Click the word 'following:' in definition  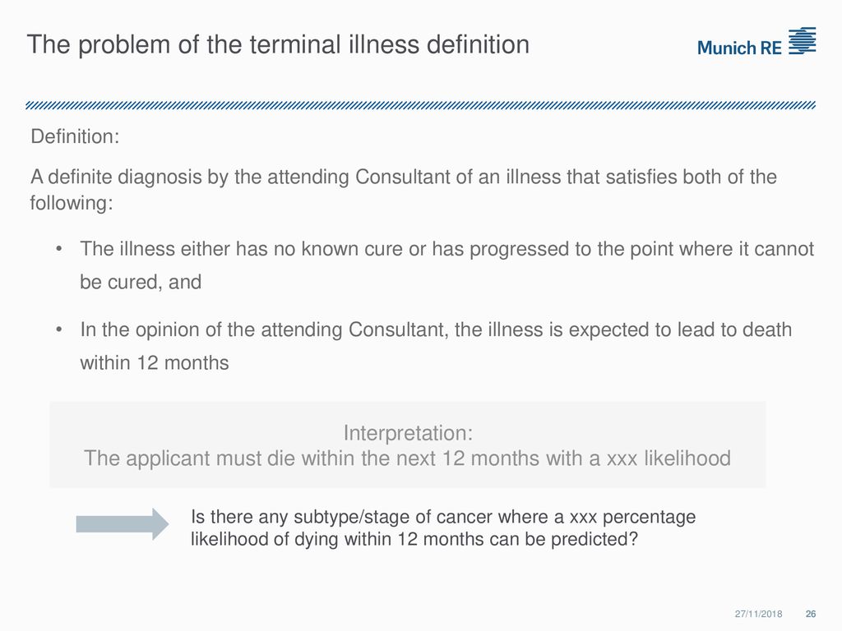(72, 203)
